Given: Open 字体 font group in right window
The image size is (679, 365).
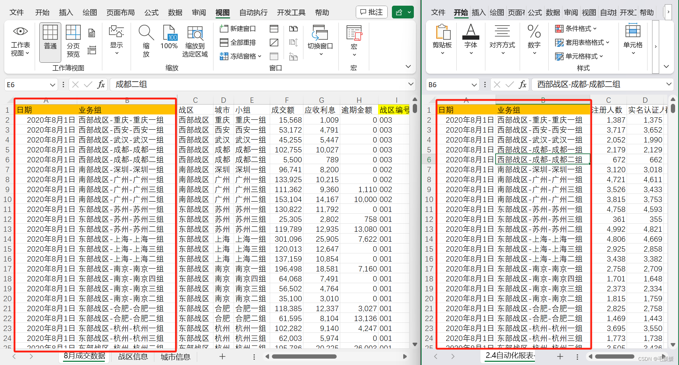Looking at the screenshot, I should click(471, 40).
